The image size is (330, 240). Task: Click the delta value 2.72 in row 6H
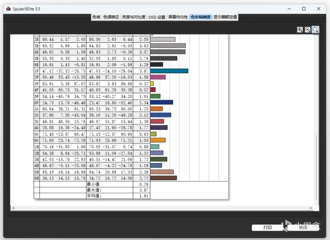point(144,178)
